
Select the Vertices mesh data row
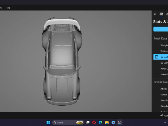(x=161, y=51)
